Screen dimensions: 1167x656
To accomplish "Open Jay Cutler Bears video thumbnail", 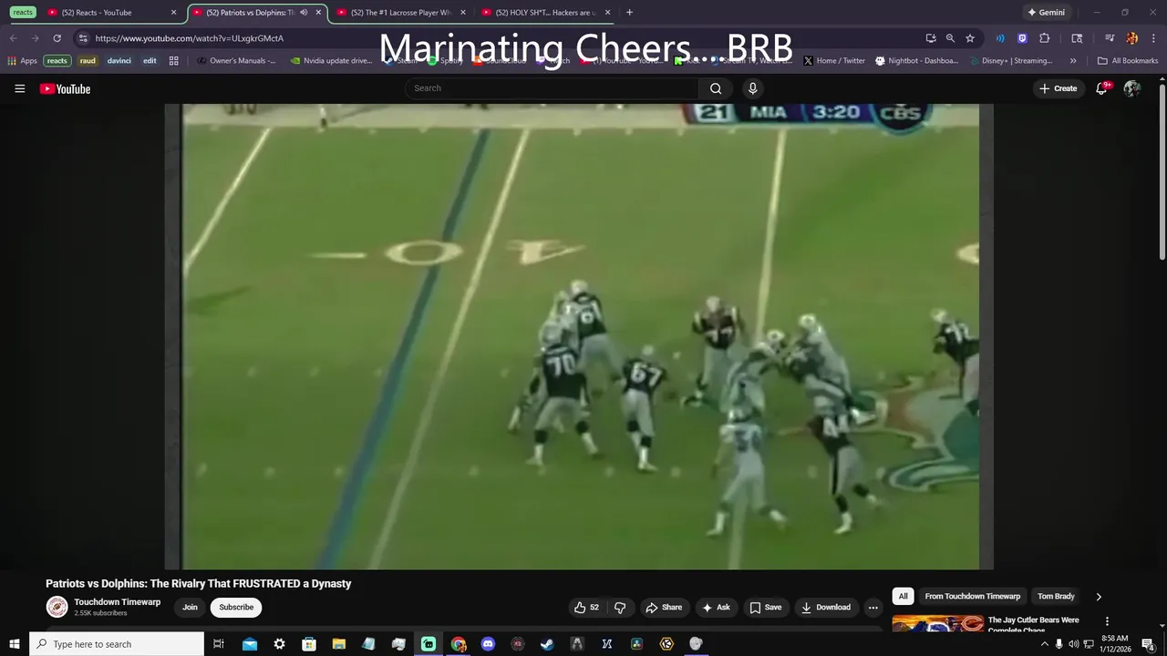I will coord(937,624).
